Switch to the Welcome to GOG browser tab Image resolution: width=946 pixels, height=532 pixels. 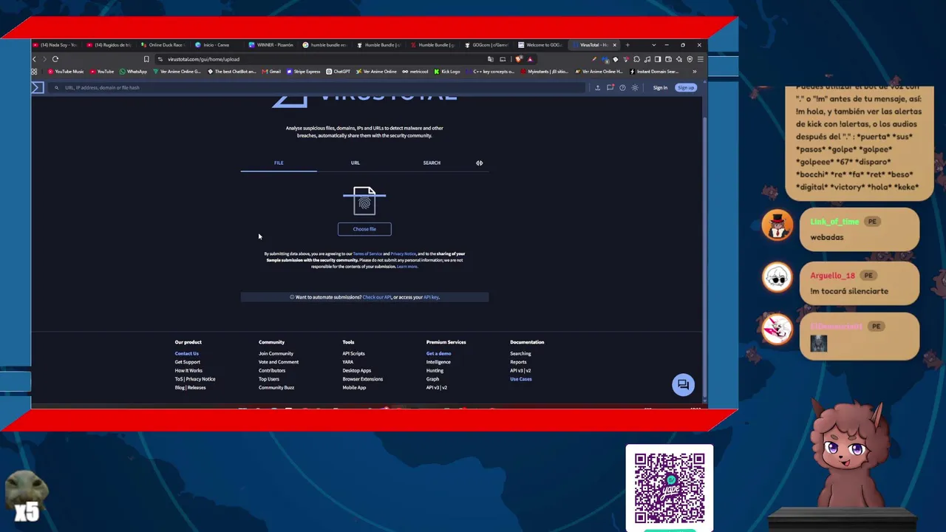click(x=541, y=45)
